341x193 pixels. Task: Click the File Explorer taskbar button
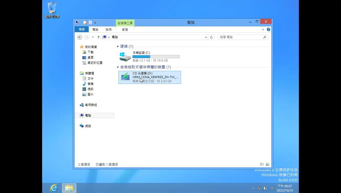(69, 188)
